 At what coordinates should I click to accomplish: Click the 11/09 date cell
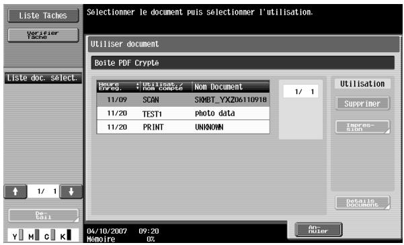pos(117,99)
